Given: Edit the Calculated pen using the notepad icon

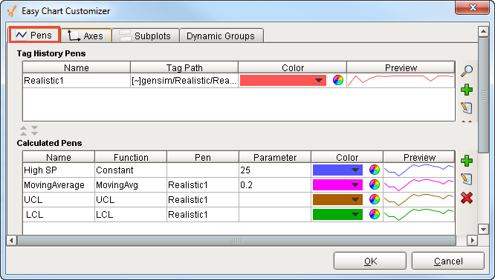Looking at the screenshot, I should coord(467,179).
